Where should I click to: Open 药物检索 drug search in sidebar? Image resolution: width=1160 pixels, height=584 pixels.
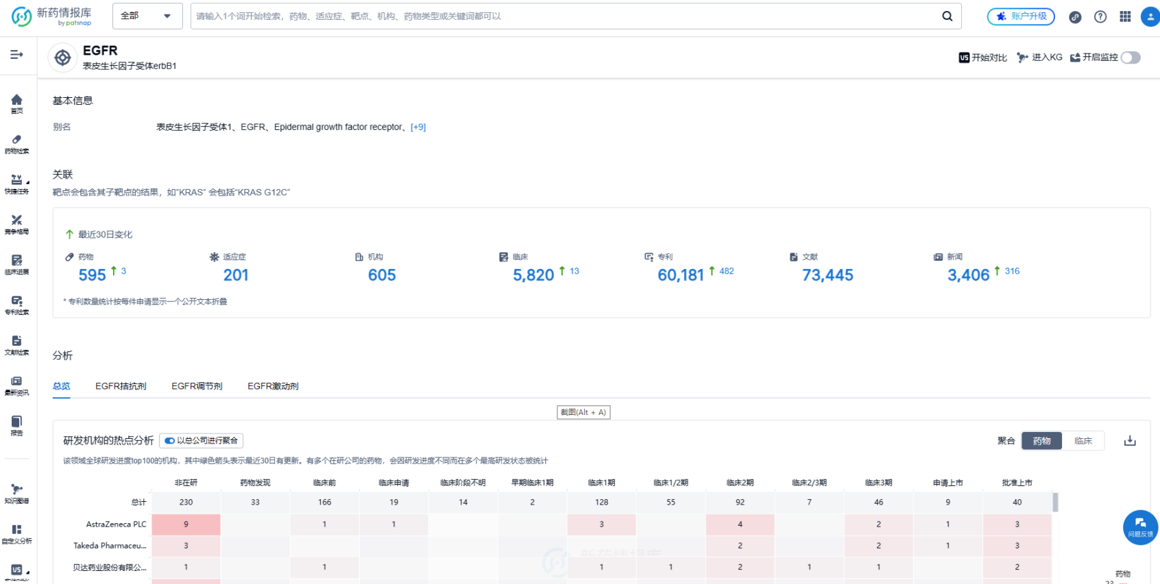(x=16, y=144)
